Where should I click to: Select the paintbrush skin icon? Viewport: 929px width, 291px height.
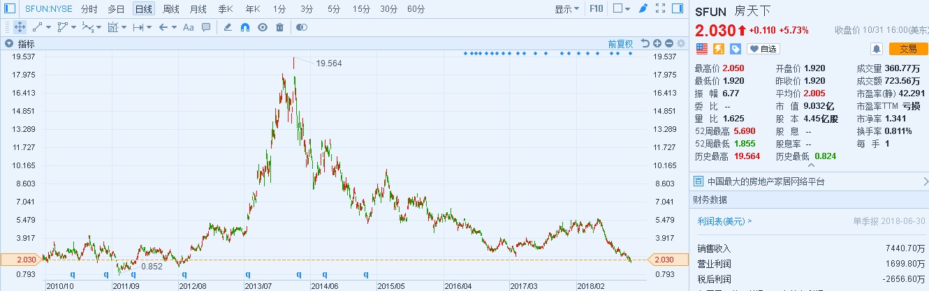[x=643, y=9]
